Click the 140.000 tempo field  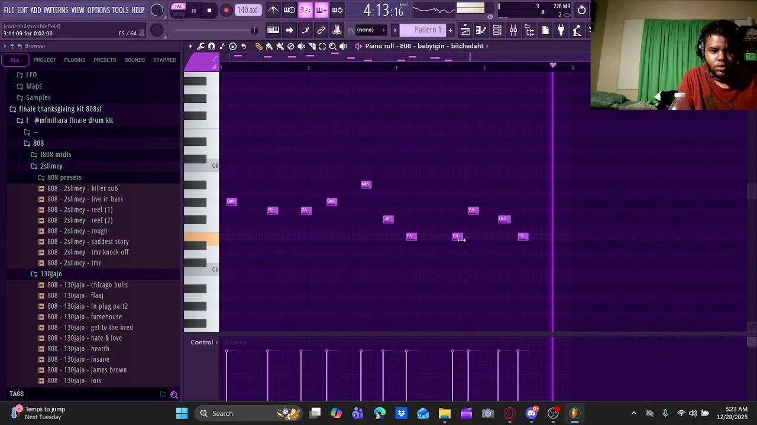(247, 10)
